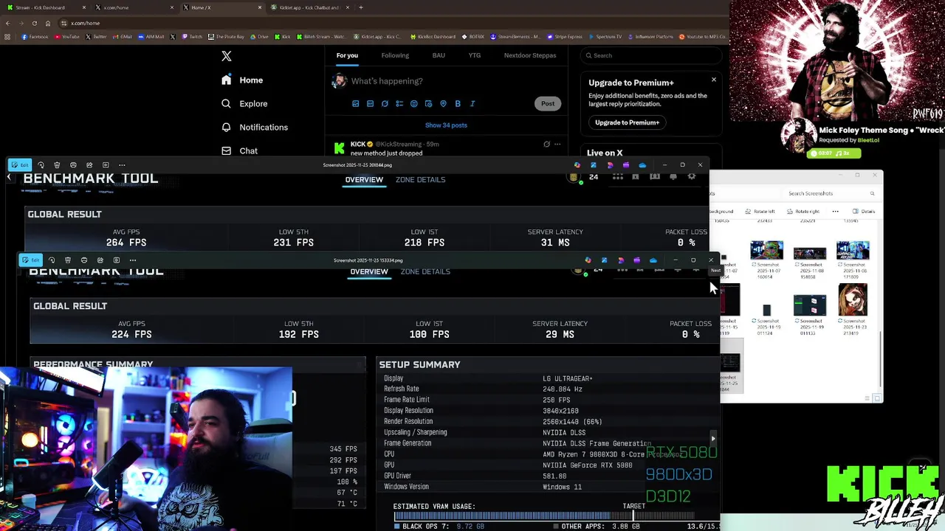Open the KICK profile avatar in the feed
The width and height of the screenshot is (945, 531).
click(x=340, y=148)
